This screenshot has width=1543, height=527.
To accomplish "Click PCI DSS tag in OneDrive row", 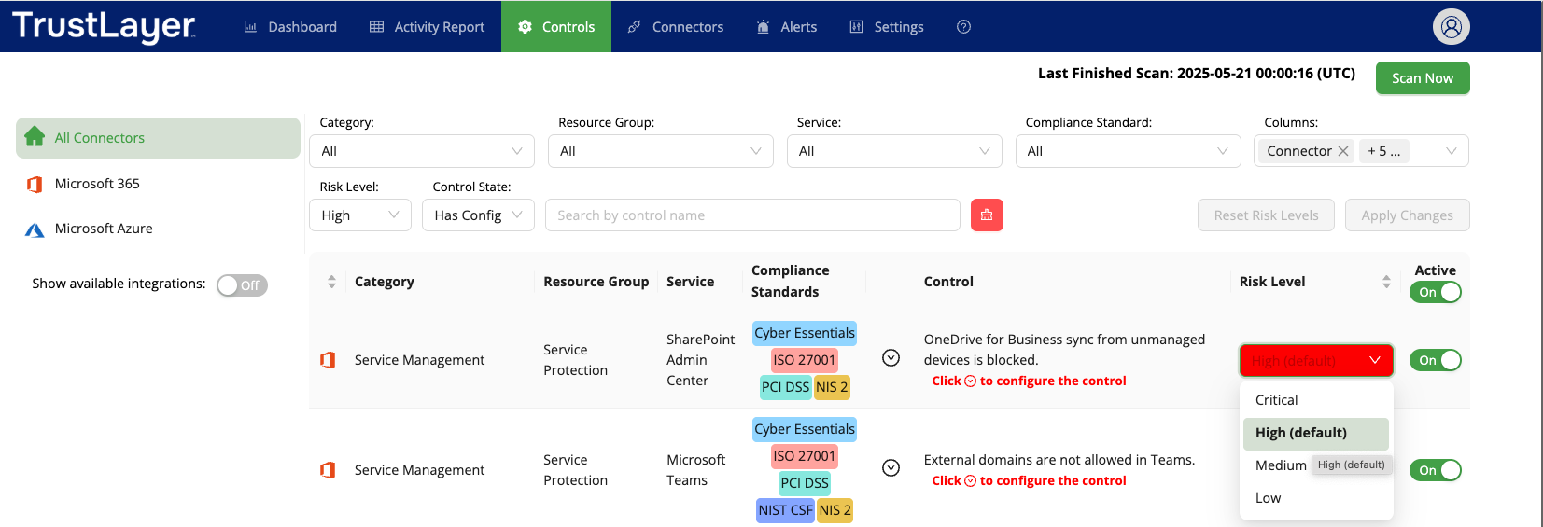I will 785,387.
